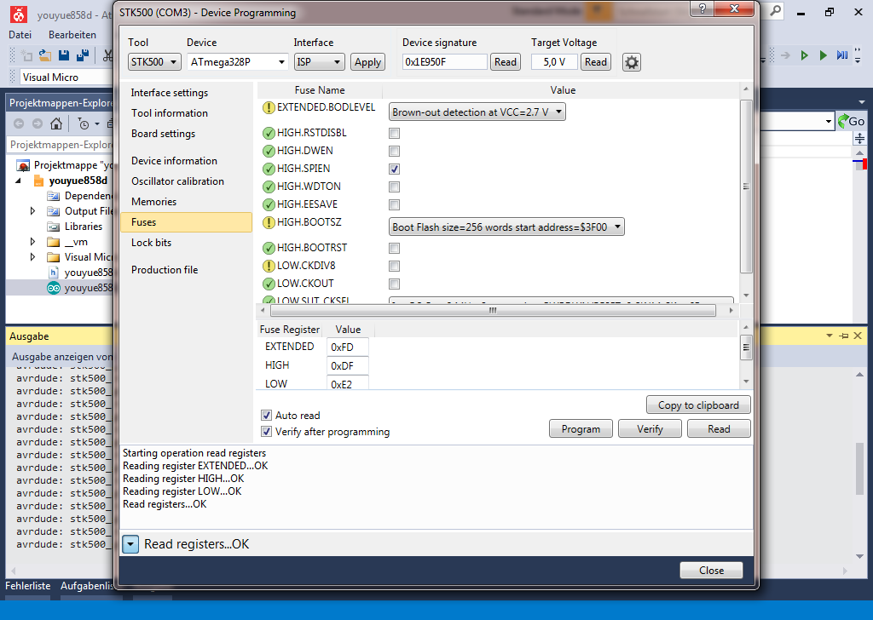This screenshot has height=620, width=873.
Task: Click the Save All toolbar icon
Action: (83, 55)
